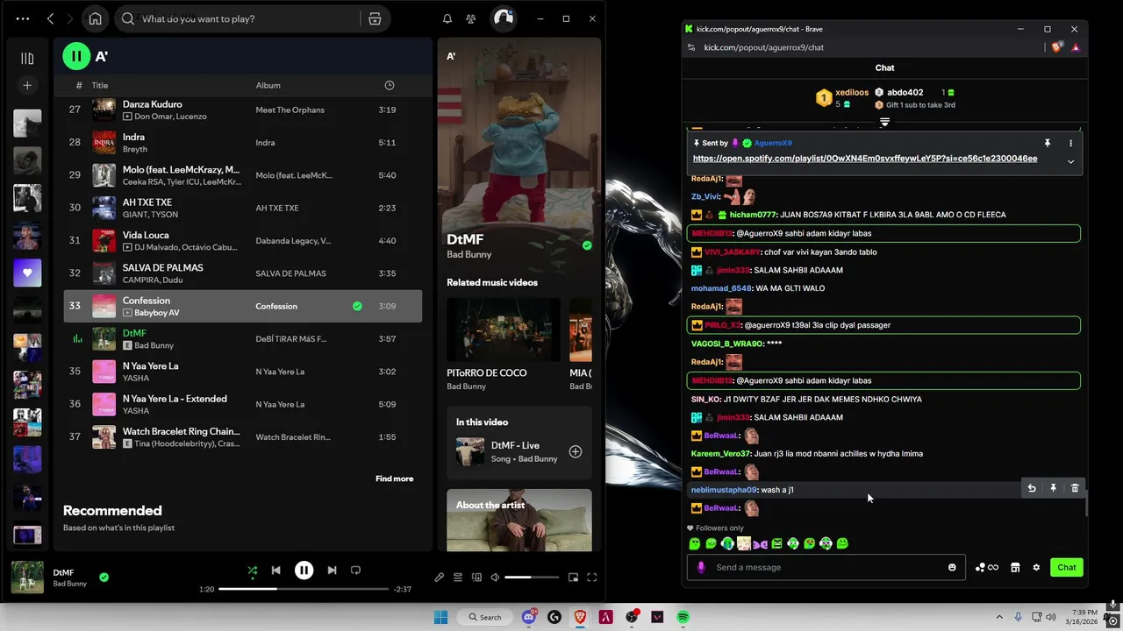Viewport: 1123px width, 631px height.
Task: Open Browse icon beside the search bar
Action: pyautogui.click(x=375, y=18)
